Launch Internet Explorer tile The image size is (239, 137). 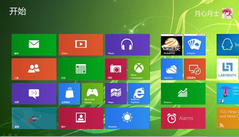pyautogui.click(x=139, y=94)
